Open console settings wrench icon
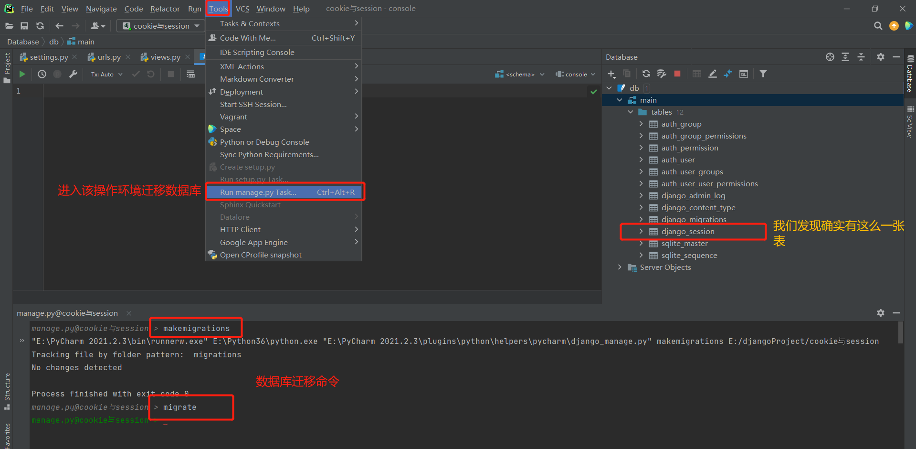 pos(73,74)
